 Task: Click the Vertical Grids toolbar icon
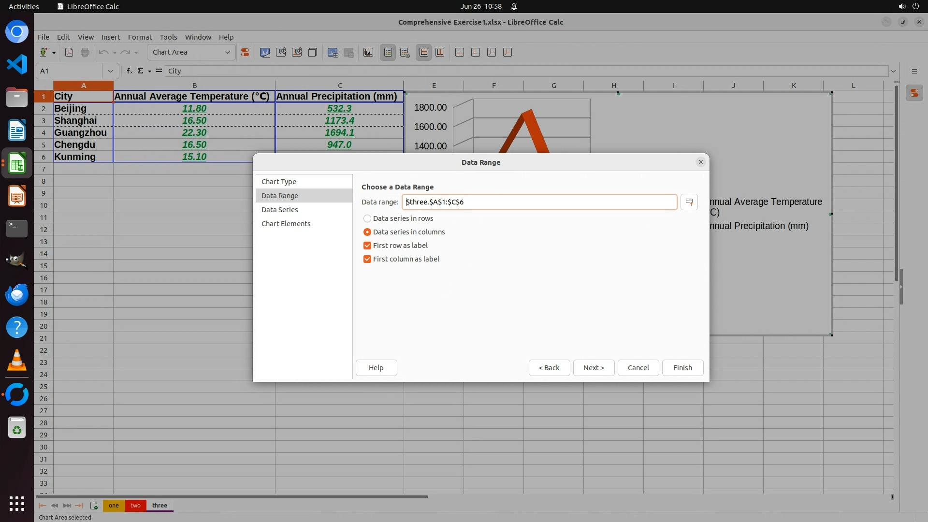(x=440, y=52)
